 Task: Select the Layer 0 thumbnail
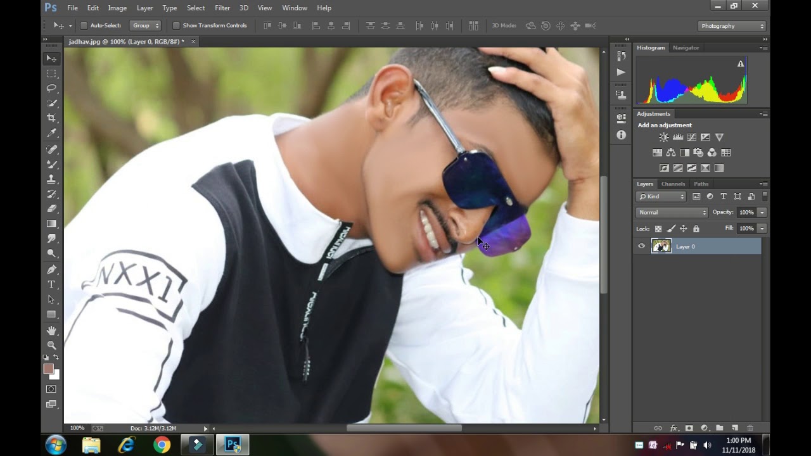pos(661,246)
